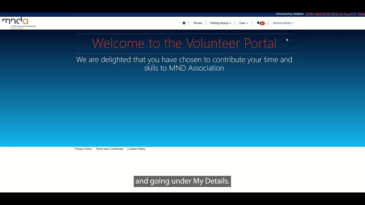Open the Get In Touch link
The width and height of the screenshot is (365, 205).
(x=343, y=14)
